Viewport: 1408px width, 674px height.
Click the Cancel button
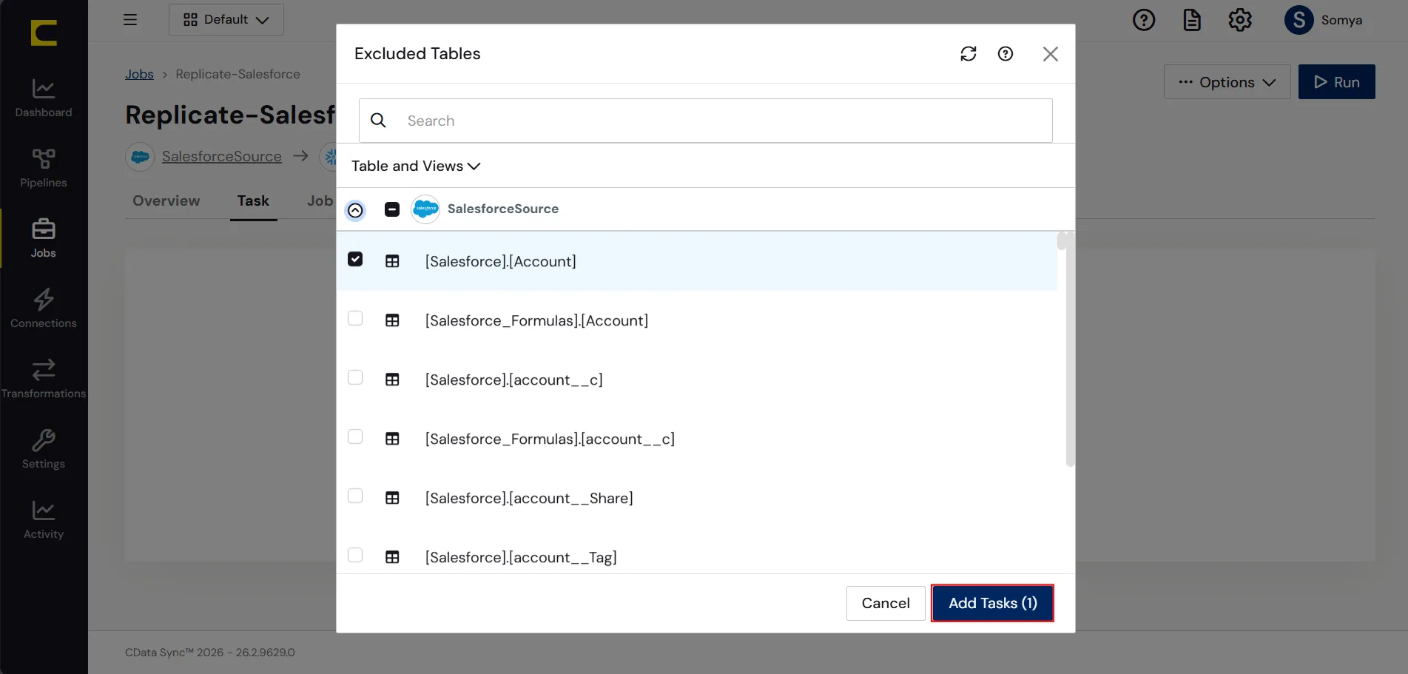[x=886, y=603]
